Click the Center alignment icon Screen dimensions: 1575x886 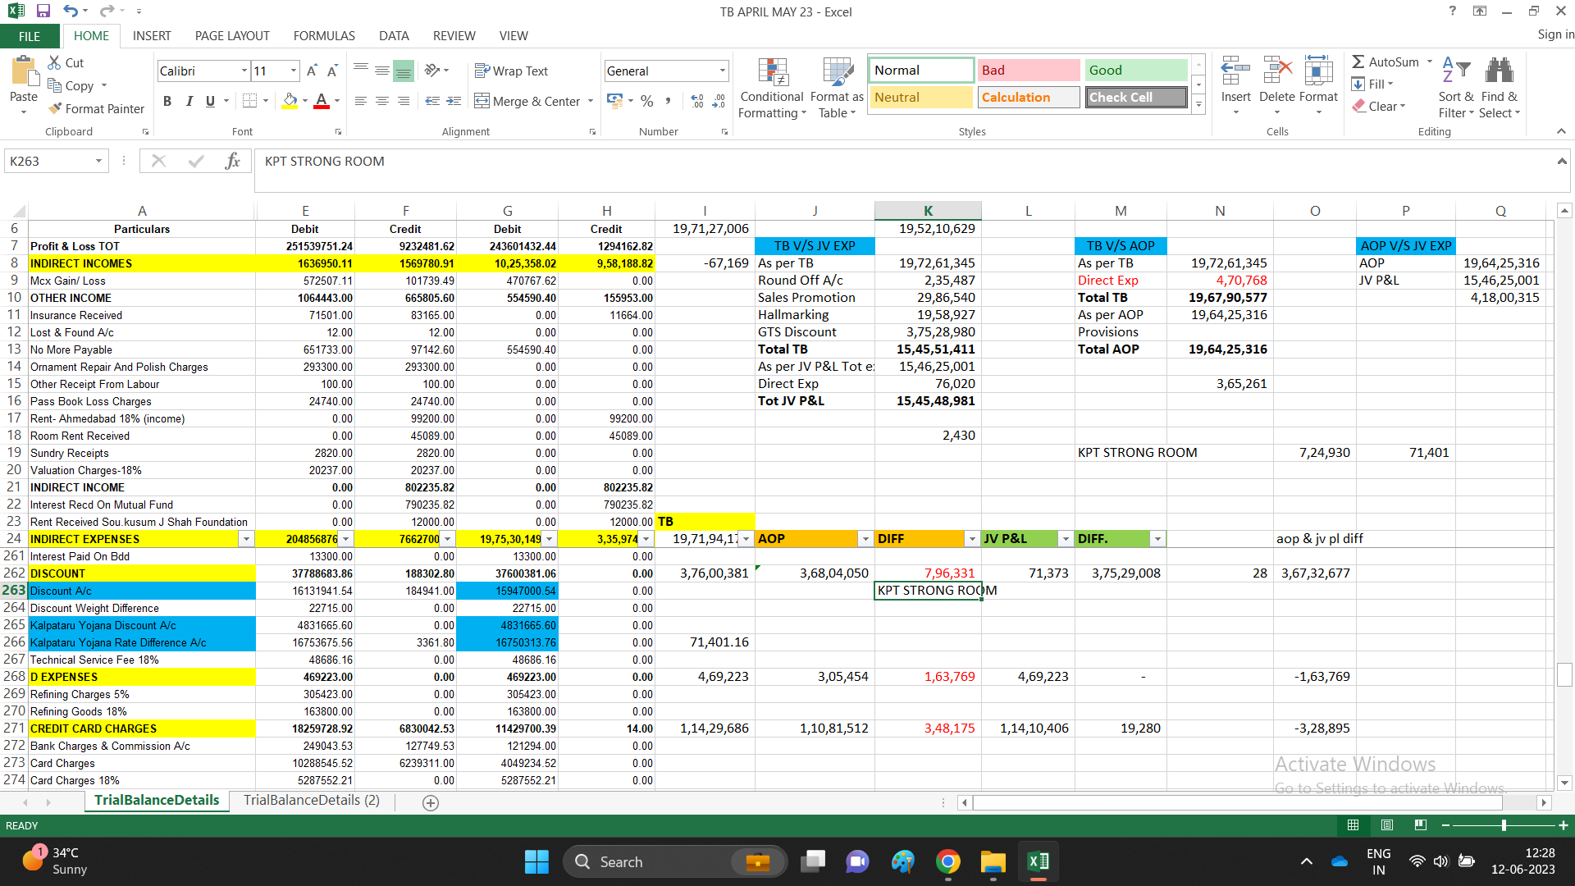(381, 101)
